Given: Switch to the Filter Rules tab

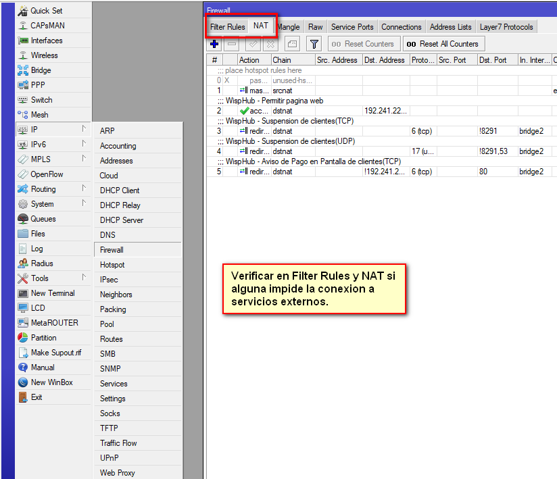Looking at the screenshot, I should click(x=227, y=27).
